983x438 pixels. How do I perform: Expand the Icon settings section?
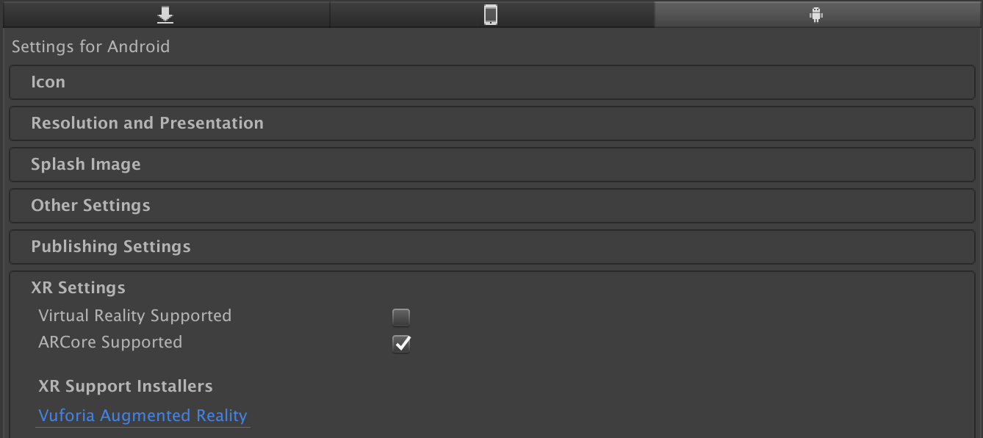491,82
